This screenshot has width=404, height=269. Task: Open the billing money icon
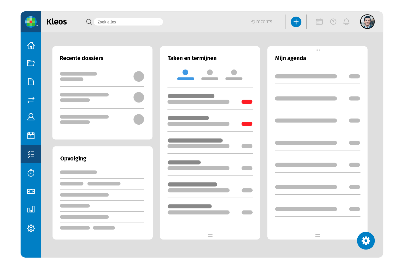31,191
